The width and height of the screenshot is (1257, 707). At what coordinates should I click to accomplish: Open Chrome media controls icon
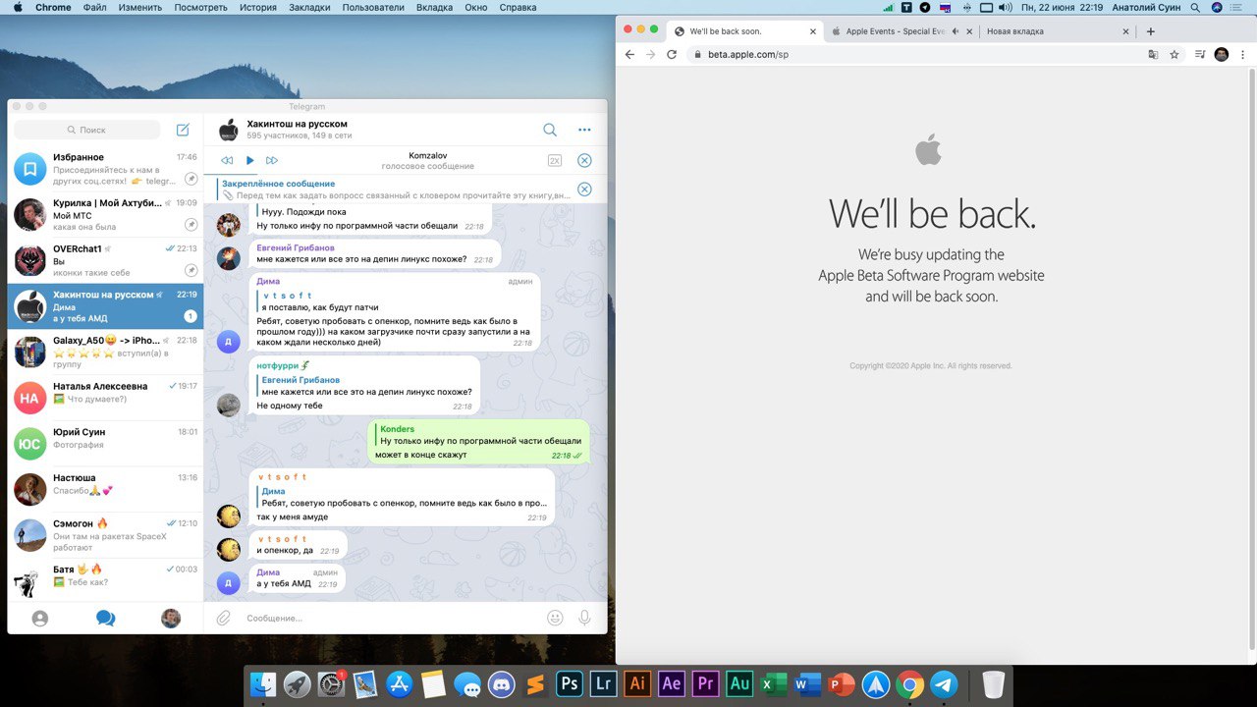click(x=1200, y=55)
